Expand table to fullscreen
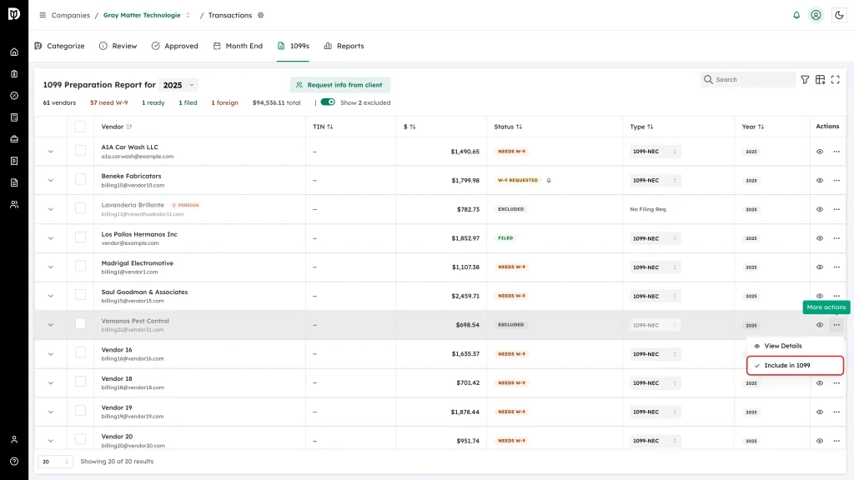The image size is (854, 480). click(836, 79)
